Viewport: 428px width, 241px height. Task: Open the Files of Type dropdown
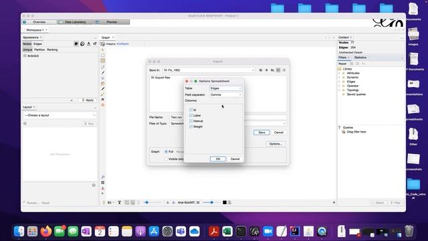[228, 123]
